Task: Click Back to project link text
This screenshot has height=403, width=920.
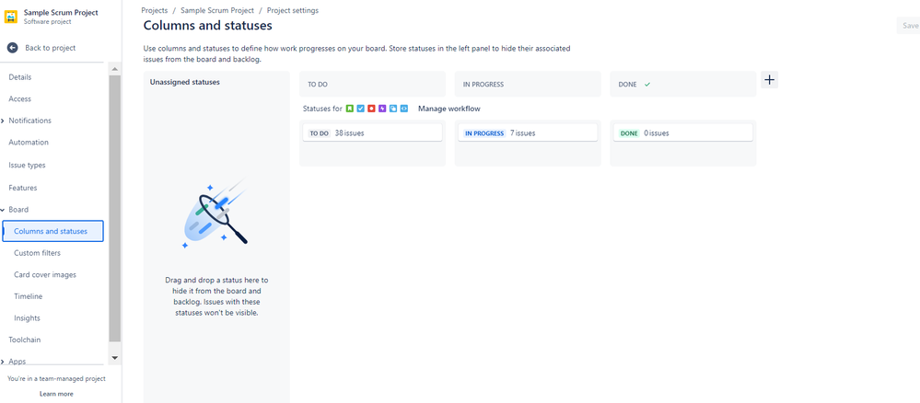Action: coord(51,48)
